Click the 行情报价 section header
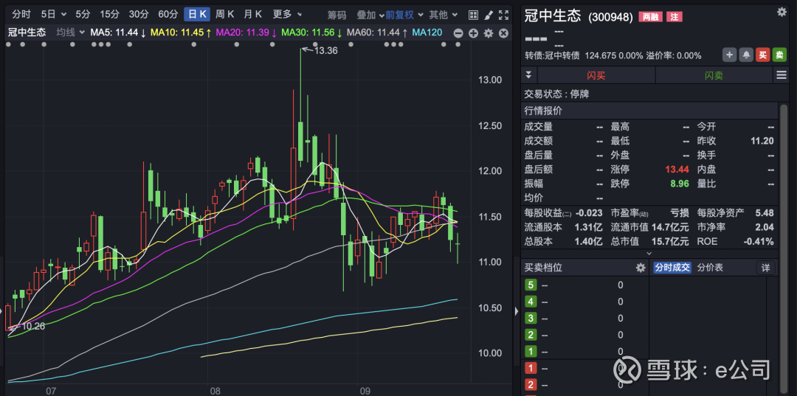This screenshot has height=396, width=797. (x=649, y=111)
